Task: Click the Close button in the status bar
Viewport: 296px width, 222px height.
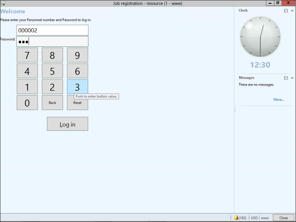Action: [283, 218]
